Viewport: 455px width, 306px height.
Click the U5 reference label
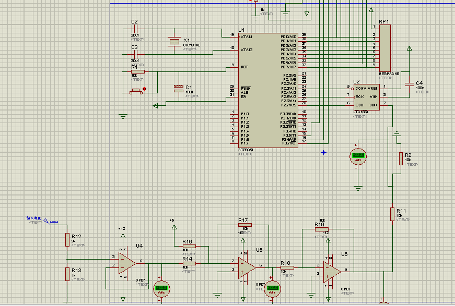click(x=259, y=250)
